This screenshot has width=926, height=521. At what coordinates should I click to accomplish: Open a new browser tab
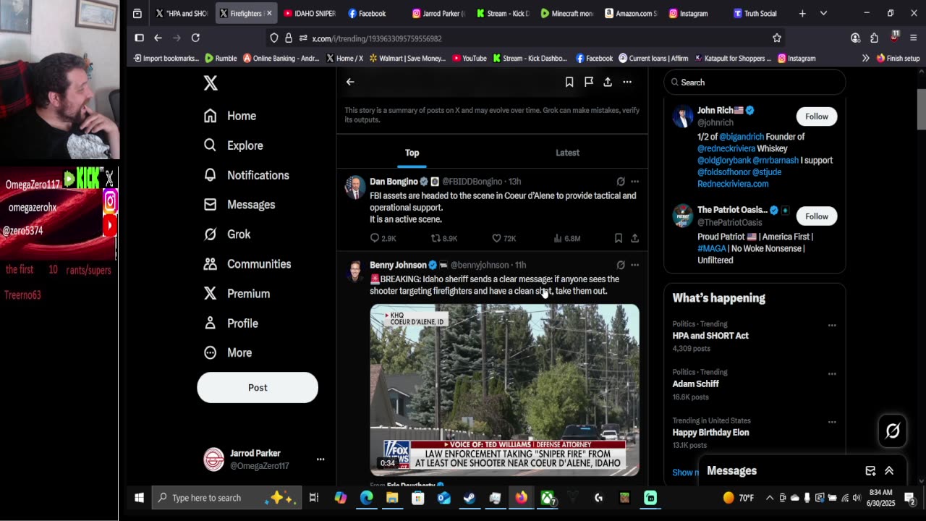click(802, 13)
